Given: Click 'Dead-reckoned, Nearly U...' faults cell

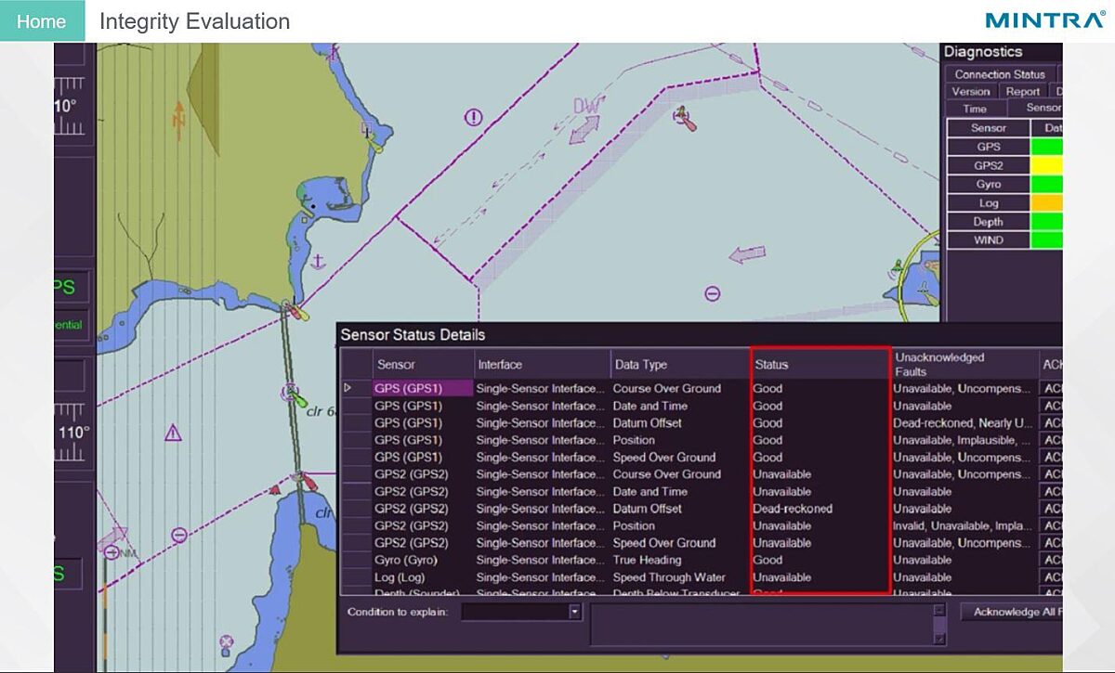Looking at the screenshot, I should 964,422.
